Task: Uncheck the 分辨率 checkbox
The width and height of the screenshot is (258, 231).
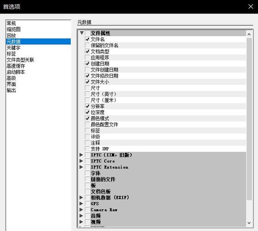Action: point(87,106)
